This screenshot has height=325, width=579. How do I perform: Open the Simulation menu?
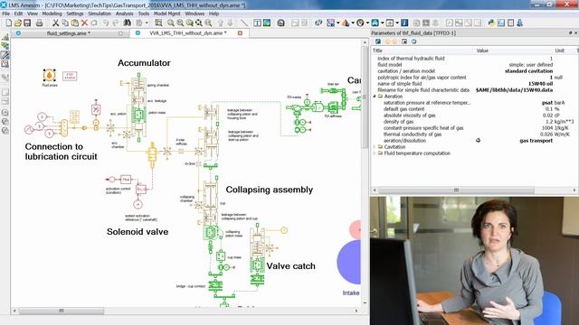point(100,14)
